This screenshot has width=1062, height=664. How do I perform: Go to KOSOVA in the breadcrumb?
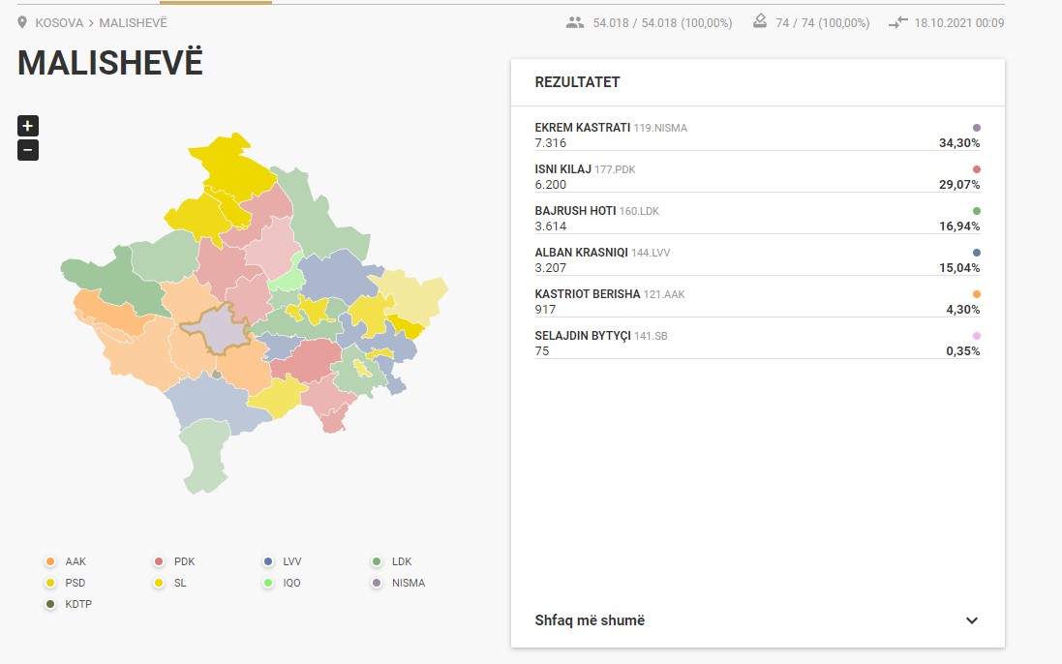pos(59,22)
